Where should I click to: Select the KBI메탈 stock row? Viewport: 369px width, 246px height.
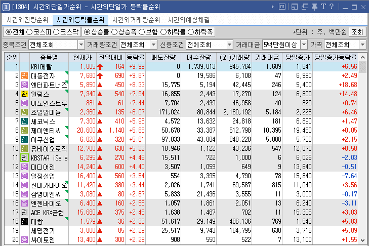coord(181,67)
